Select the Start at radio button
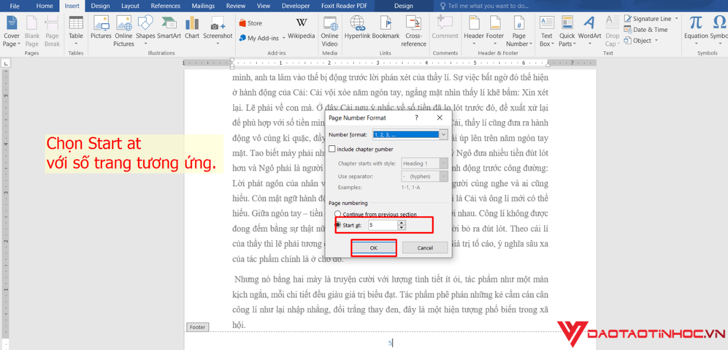Image resolution: width=728 pixels, height=350 pixels. coord(338,225)
